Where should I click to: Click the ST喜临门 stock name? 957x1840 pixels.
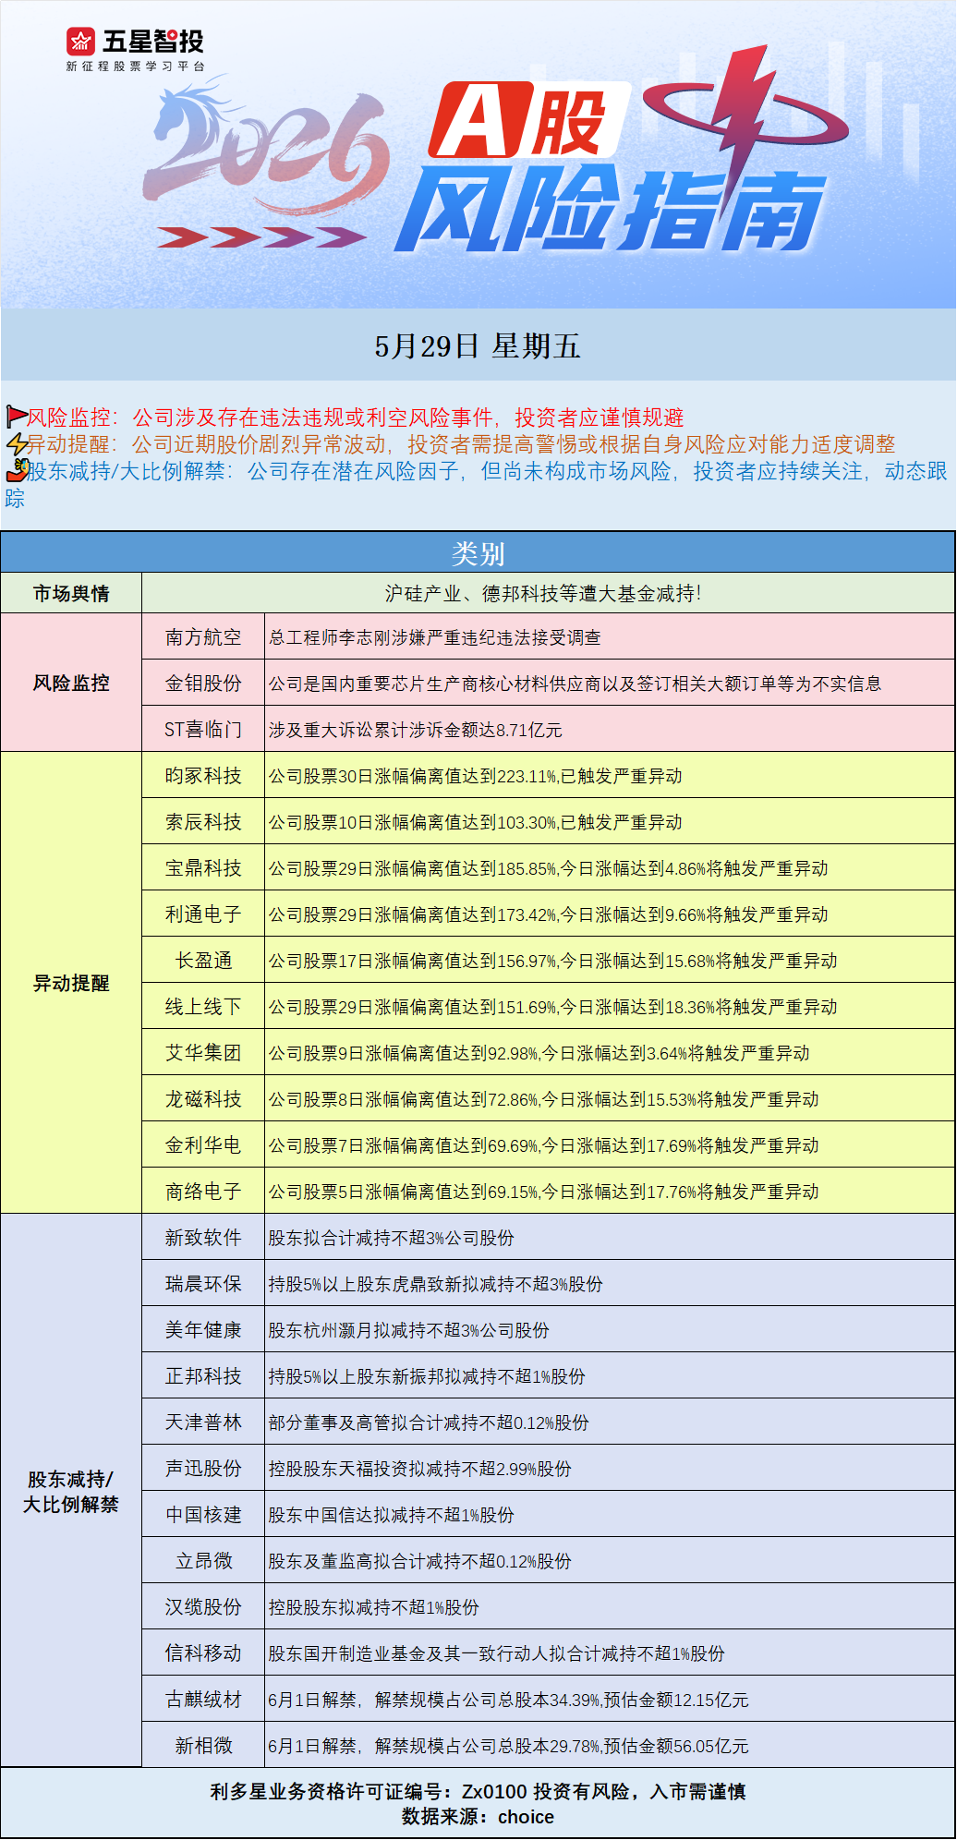coord(203,730)
